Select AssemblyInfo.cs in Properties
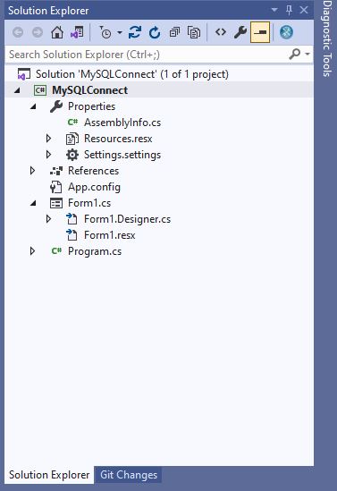Screen dimensions: 337x491 [x=122, y=123]
